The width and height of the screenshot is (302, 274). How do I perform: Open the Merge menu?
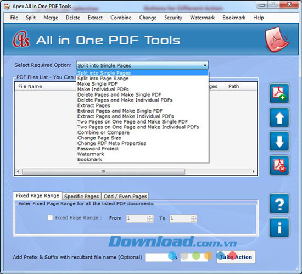coord(51,18)
